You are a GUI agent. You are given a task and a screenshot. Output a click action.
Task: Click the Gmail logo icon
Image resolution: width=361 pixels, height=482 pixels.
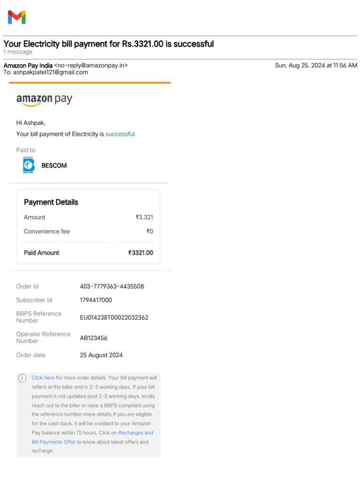click(x=16, y=17)
